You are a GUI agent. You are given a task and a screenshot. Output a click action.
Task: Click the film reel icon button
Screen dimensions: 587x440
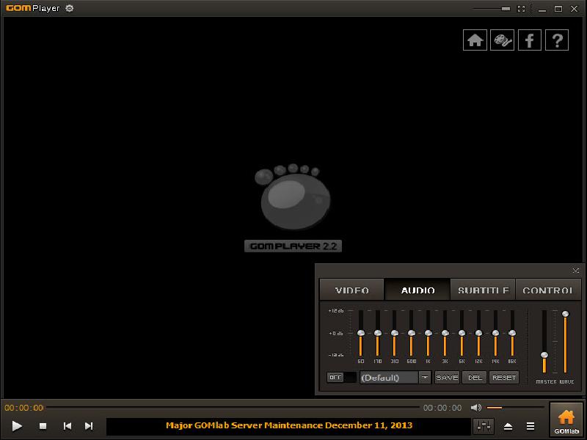(x=502, y=40)
